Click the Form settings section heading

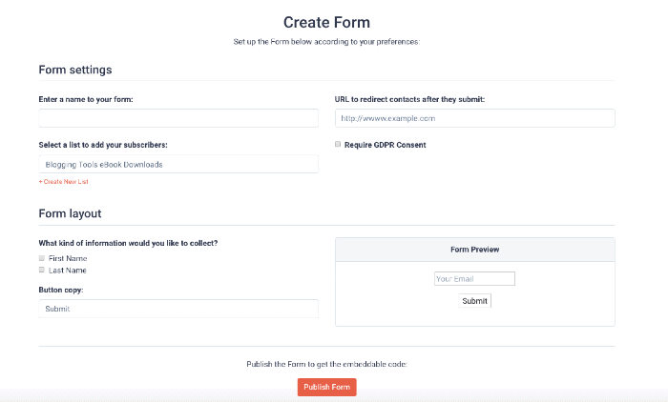point(75,70)
